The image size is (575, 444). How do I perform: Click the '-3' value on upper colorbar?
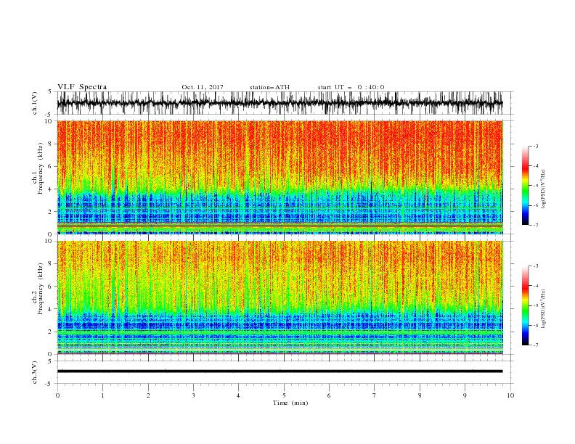click(535, 146)
